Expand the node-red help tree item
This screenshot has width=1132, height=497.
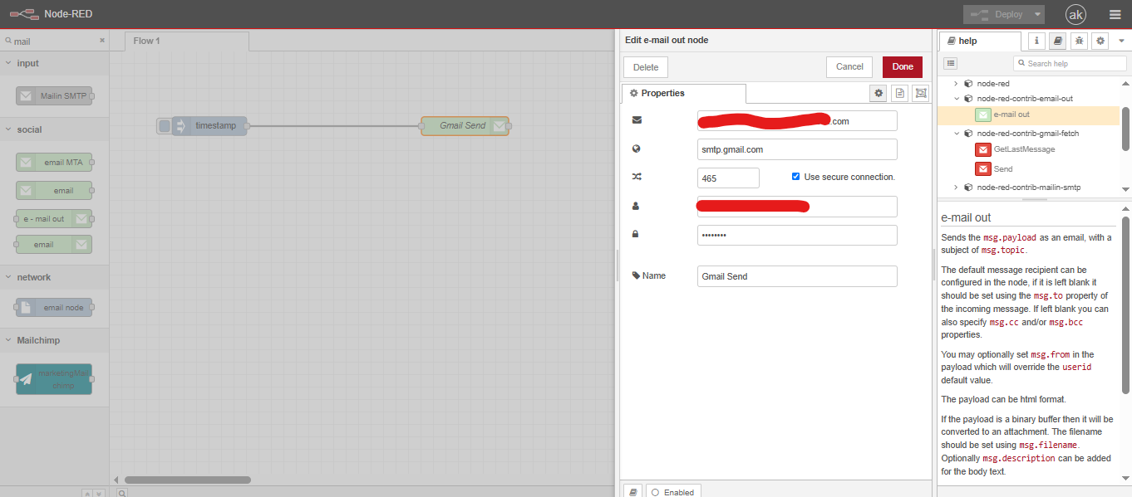(x=956, y=84)
